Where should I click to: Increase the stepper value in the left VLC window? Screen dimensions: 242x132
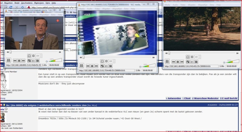(x=41, y=55)
